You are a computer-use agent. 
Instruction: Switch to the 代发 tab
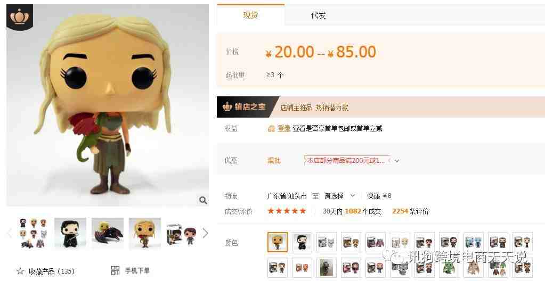(318, 15)
